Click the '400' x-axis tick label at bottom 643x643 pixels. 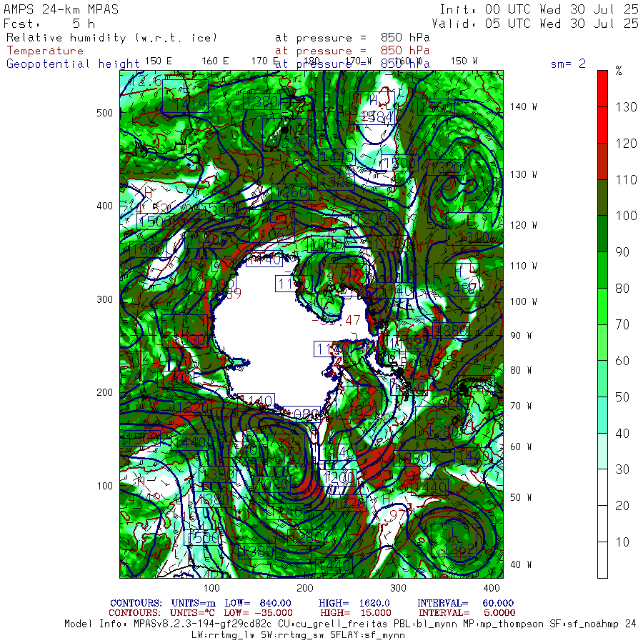492,588
